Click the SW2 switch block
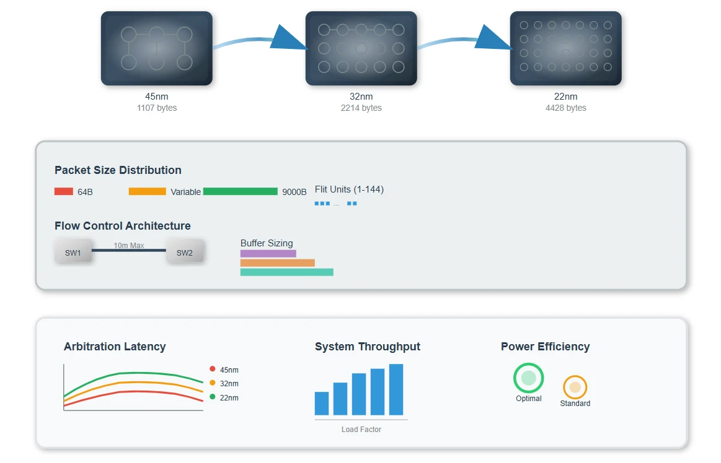Screen dimensions: 721x463 185,251
